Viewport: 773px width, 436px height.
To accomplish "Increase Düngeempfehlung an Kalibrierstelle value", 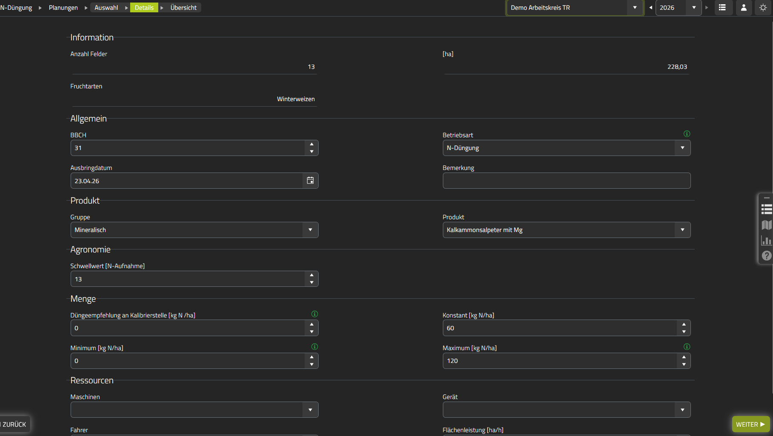I will (x=312, y=325).
